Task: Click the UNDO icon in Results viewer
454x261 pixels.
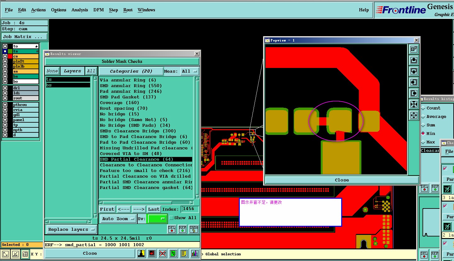Action: [x=193, y=229]
